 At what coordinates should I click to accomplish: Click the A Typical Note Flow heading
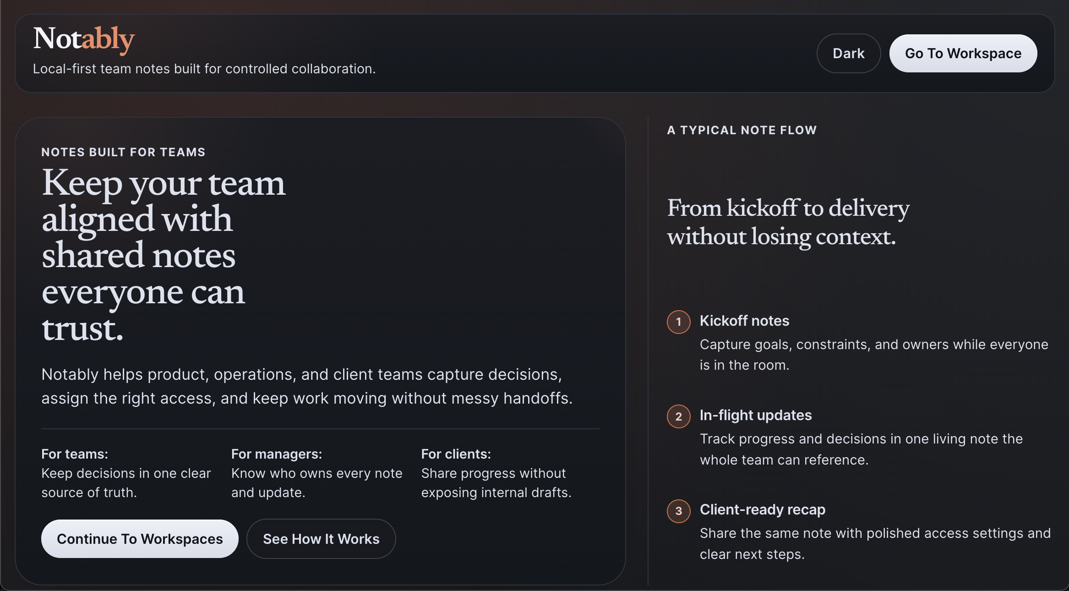(742, 130)
